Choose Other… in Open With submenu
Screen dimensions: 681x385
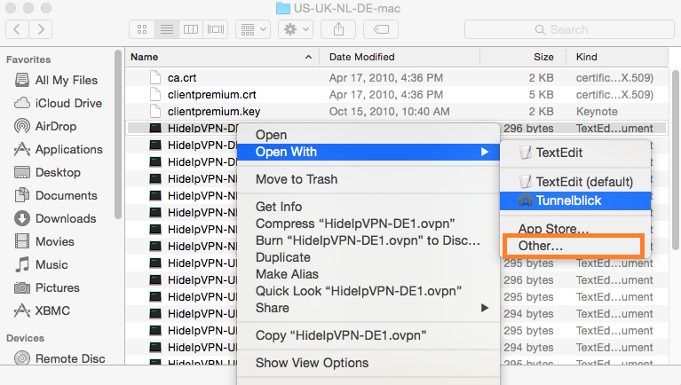[575, 246]
